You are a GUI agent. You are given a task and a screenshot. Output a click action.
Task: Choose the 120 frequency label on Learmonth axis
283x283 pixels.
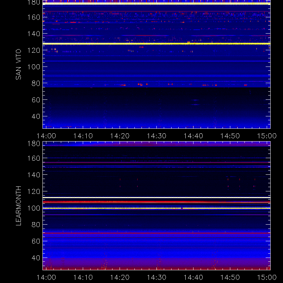click(34, 191)
